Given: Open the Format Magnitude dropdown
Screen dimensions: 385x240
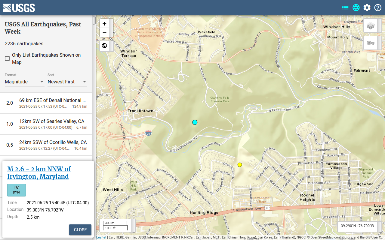Looking at the screenshot, I should 24,82.
